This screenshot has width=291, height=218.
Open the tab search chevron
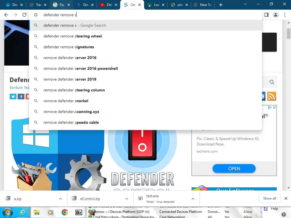pyautogui.click(x=245, y=4)
